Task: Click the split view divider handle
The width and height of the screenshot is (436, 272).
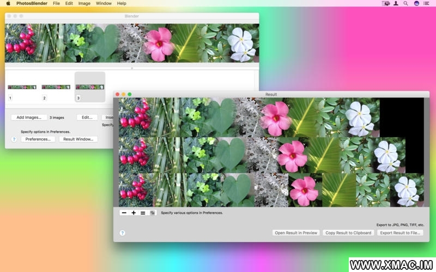Action: 132,68
